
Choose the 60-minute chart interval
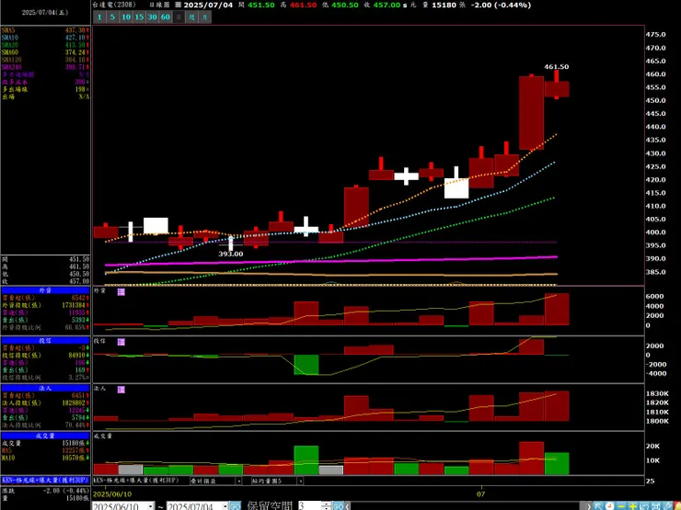point(166,17)
